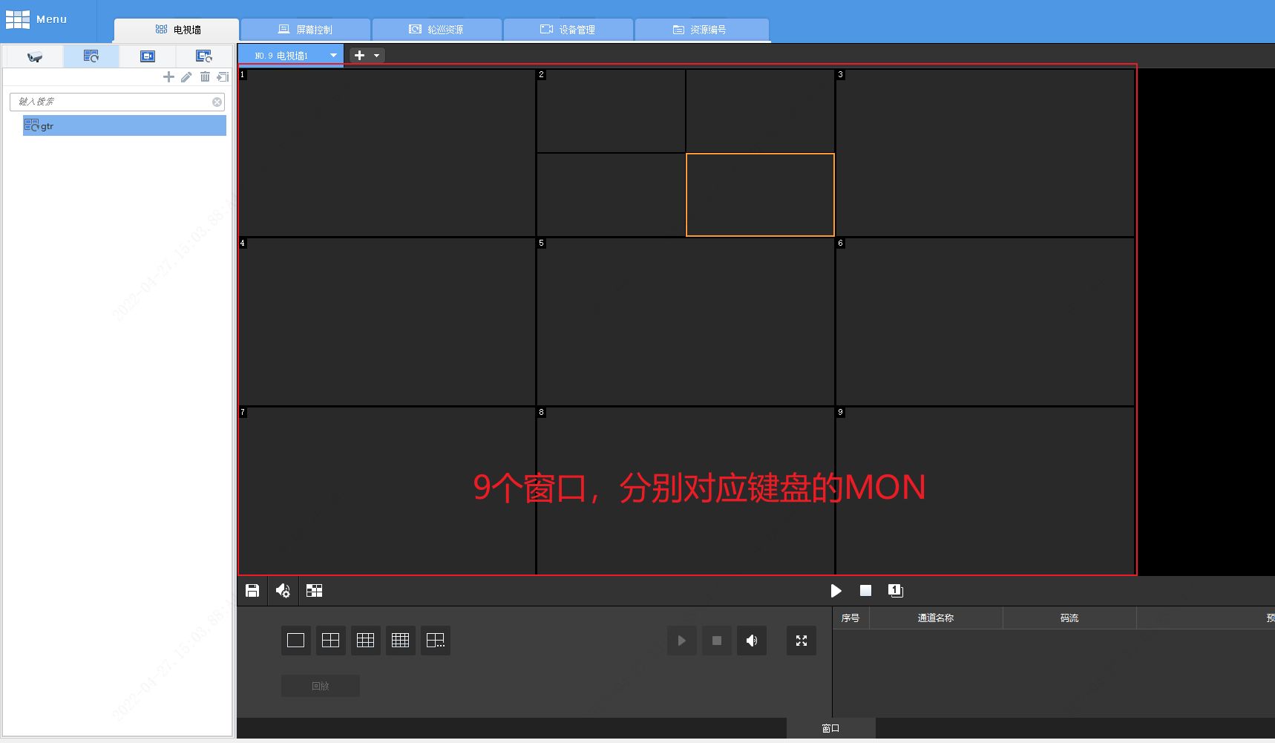This screenshot has width=1275, height=743.
Task: Select screen window number 6
Action: tap(985, 321)
